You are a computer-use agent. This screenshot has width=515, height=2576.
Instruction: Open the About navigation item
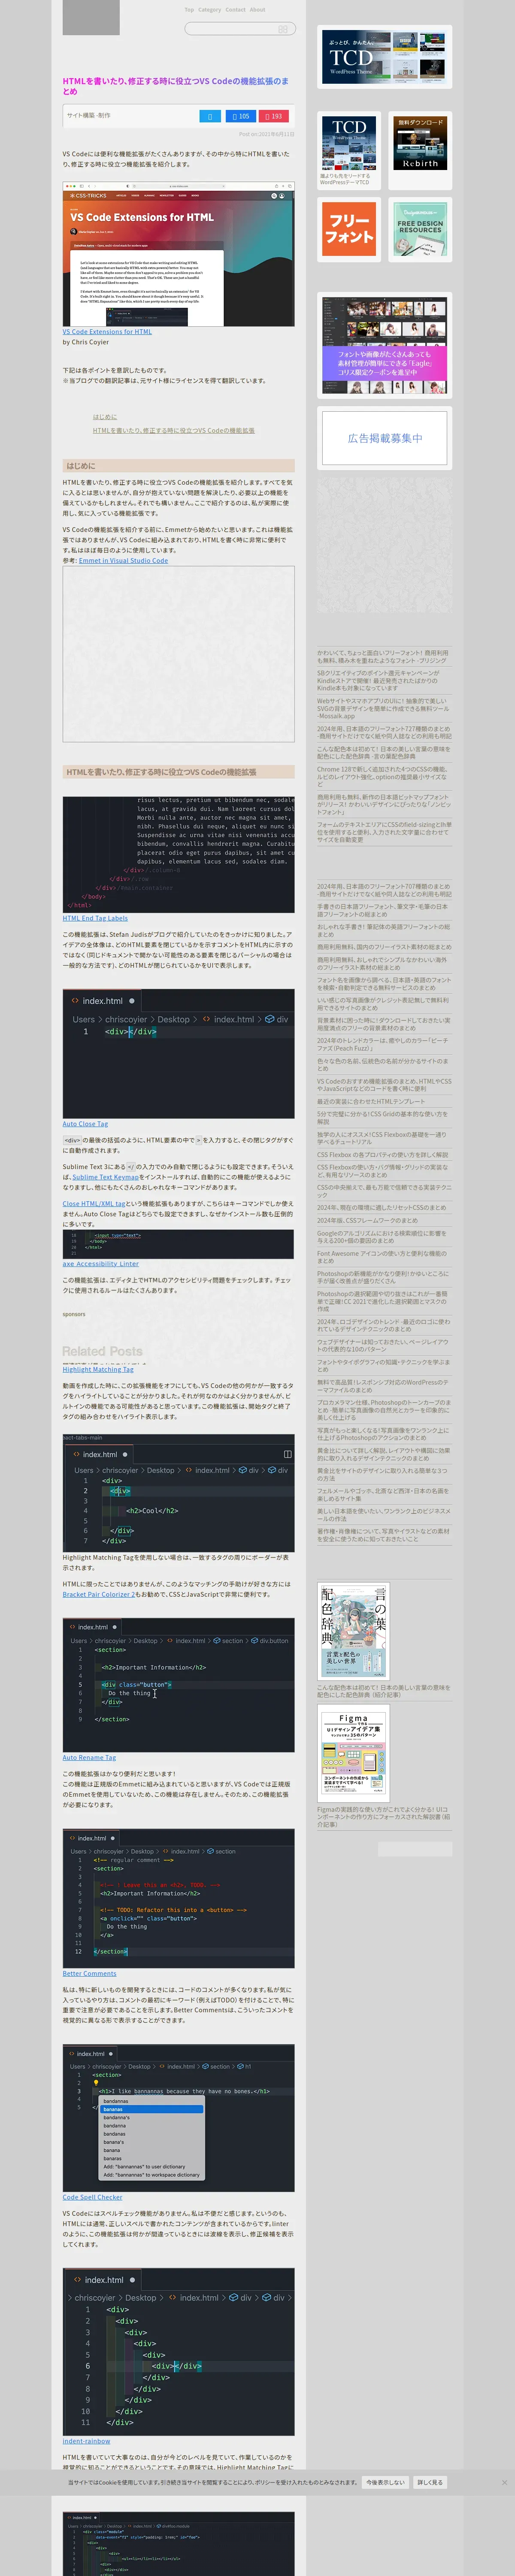tap(257, 9)
